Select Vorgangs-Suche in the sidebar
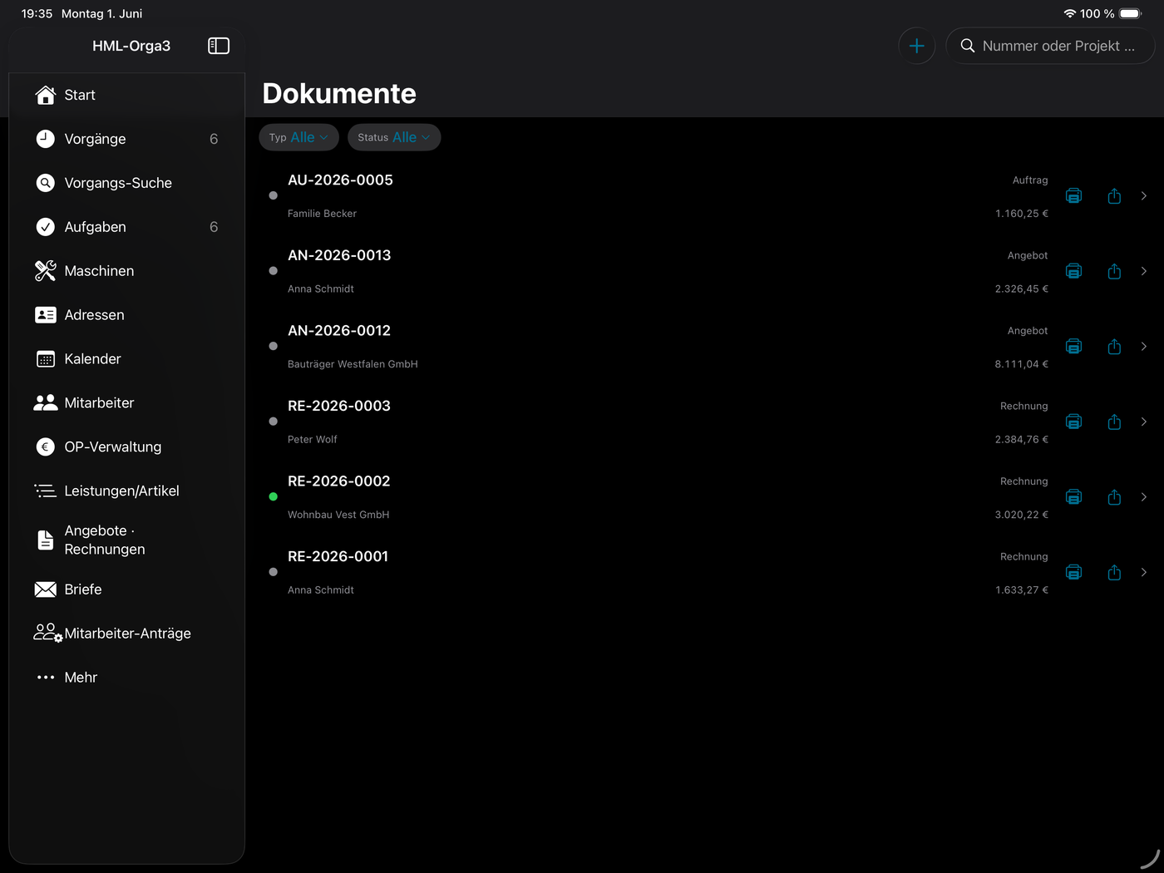This screenshot has width=1164, height=873. tap(127, 183)
